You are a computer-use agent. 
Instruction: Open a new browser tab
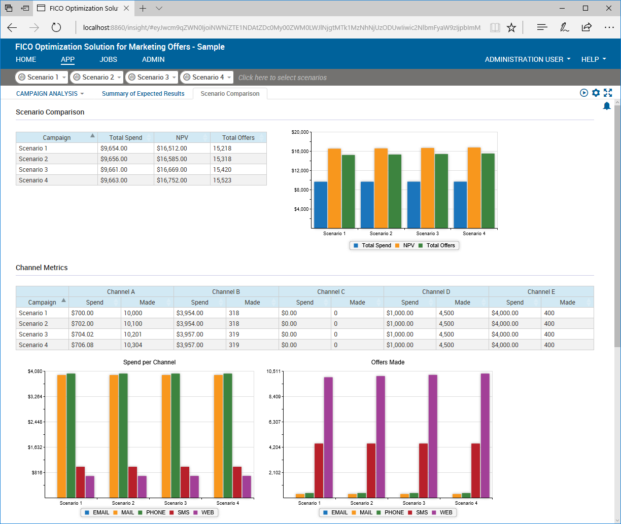coord(143,8)
